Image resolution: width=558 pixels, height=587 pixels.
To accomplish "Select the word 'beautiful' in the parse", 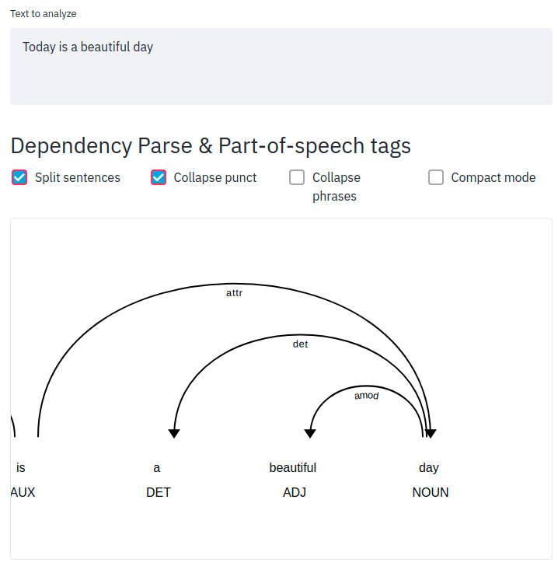I will (293, 467).
